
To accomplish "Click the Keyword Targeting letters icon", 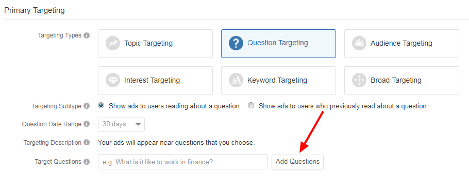I will [236, 81].
